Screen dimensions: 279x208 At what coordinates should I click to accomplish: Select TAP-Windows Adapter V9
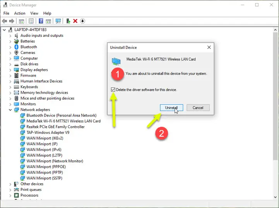coord(48,133)
